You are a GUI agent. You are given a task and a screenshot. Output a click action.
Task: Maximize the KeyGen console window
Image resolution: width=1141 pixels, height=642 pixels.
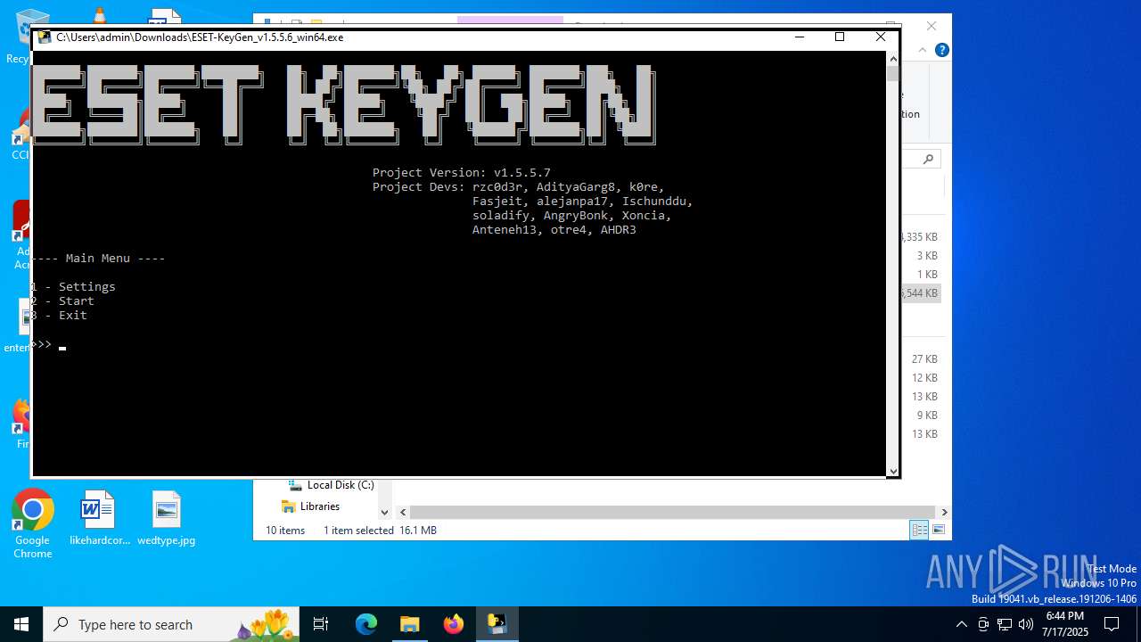point(840,37)
